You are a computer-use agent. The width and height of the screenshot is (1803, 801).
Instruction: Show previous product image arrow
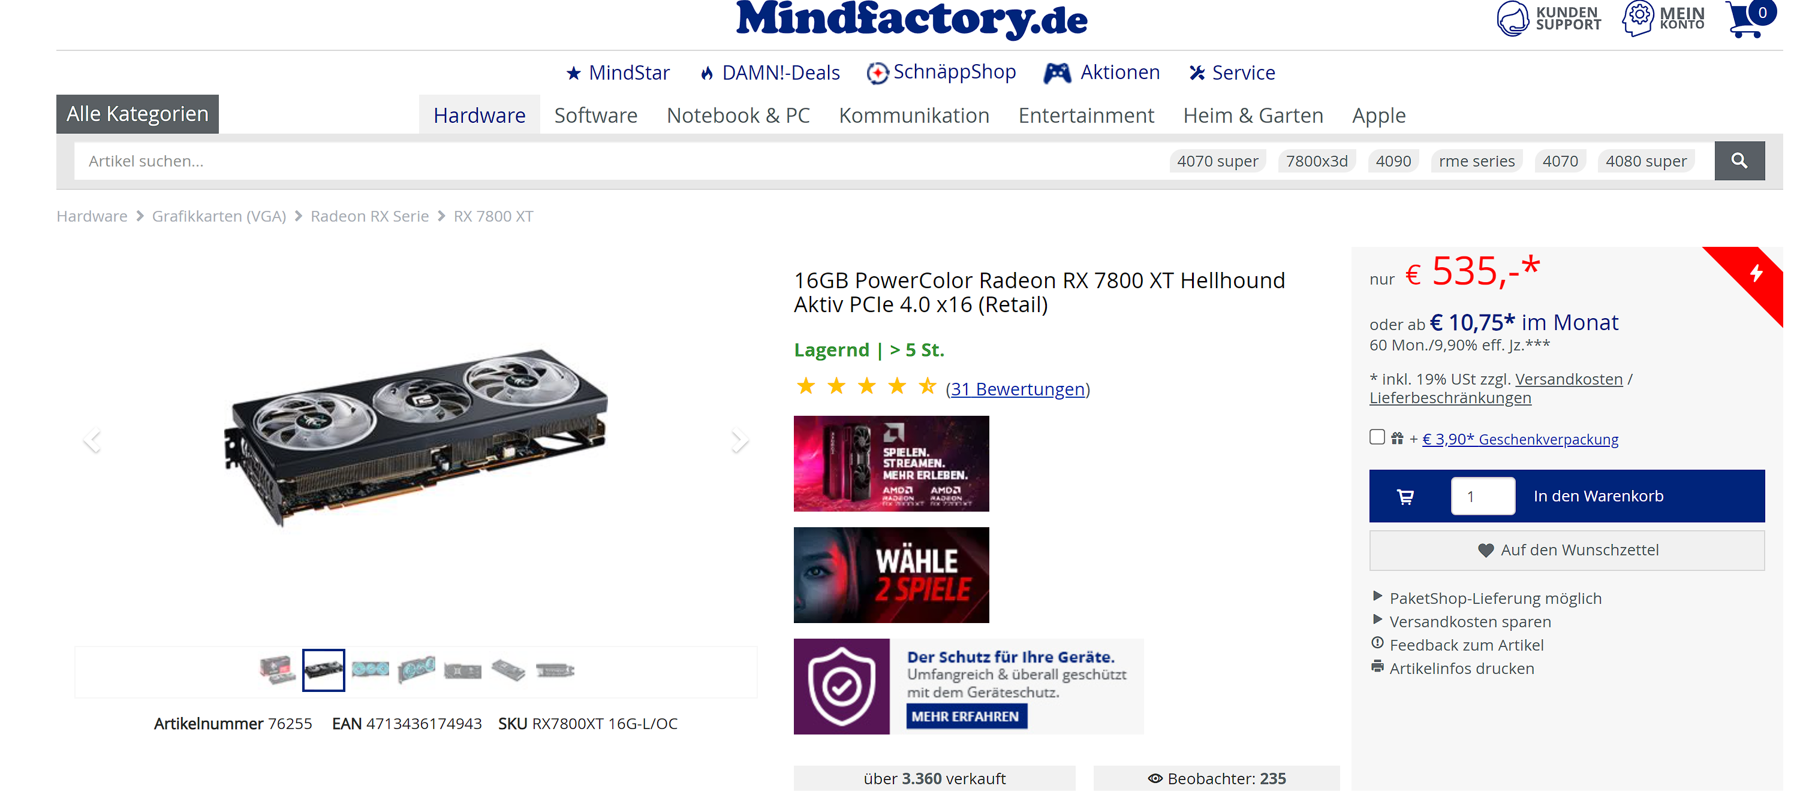click(x=92, y=440)
